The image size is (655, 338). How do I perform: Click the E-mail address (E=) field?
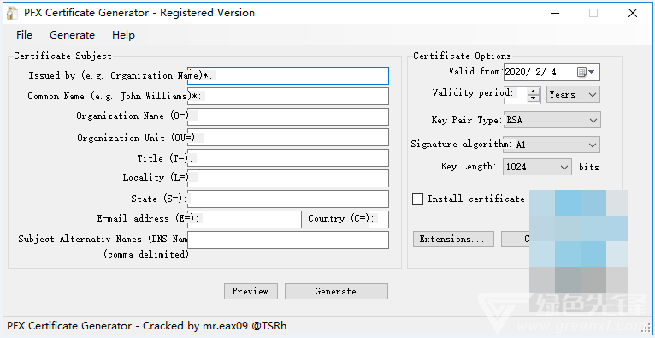(245, 219)
